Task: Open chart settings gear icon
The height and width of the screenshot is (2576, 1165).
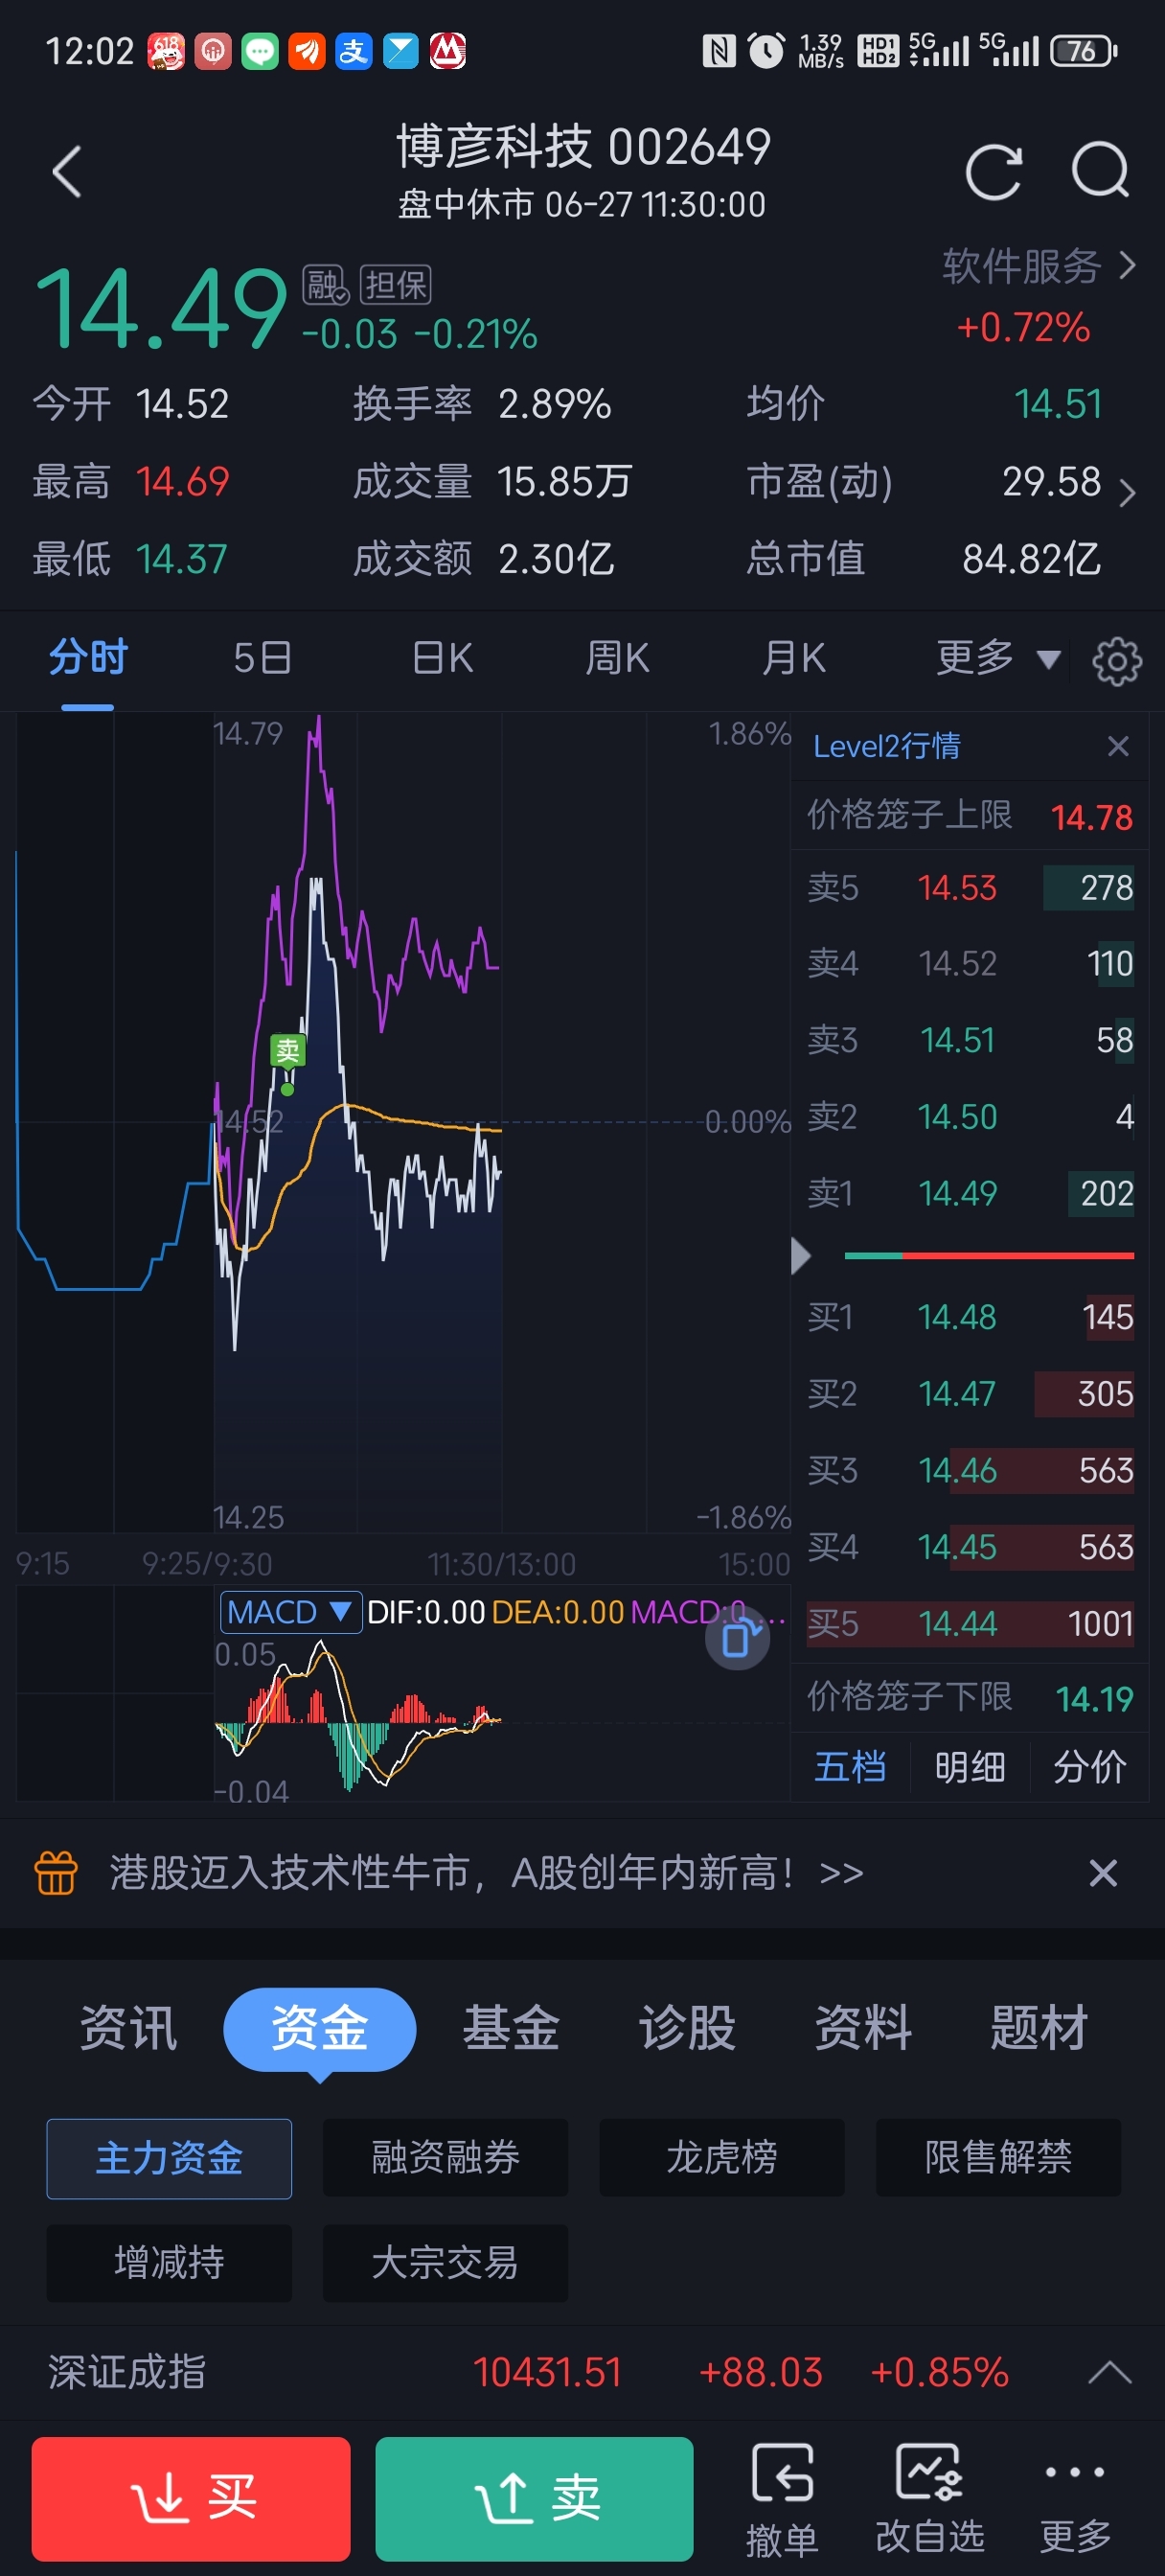Action: click(x=1116, y=660)
